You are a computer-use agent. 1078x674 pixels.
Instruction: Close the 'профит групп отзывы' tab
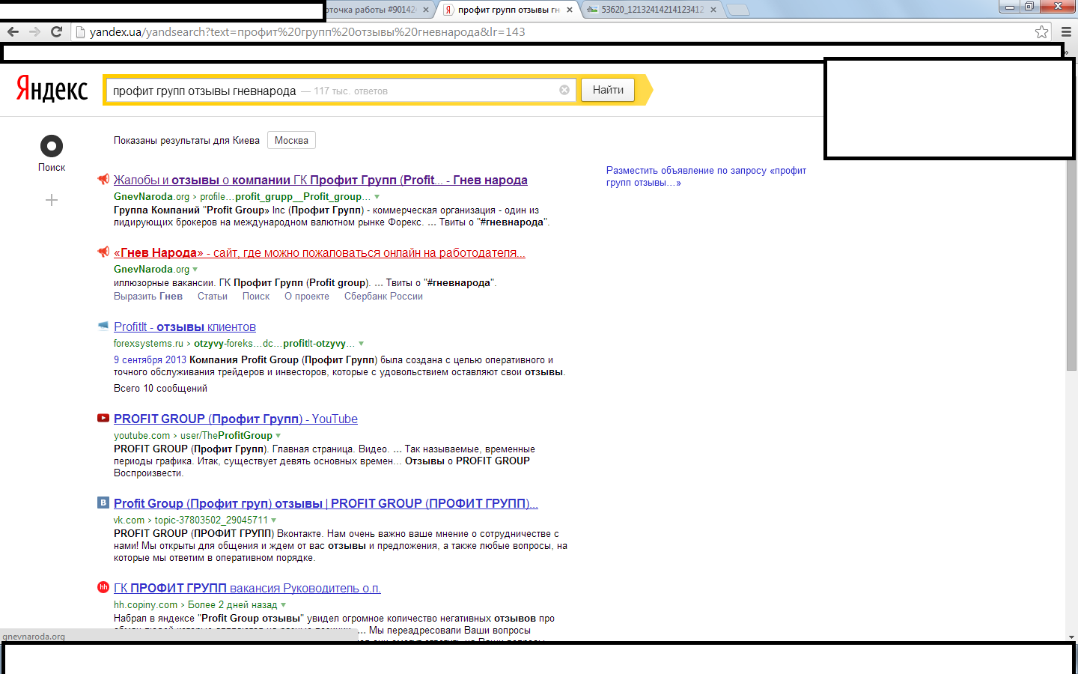[x=570, y=10]
